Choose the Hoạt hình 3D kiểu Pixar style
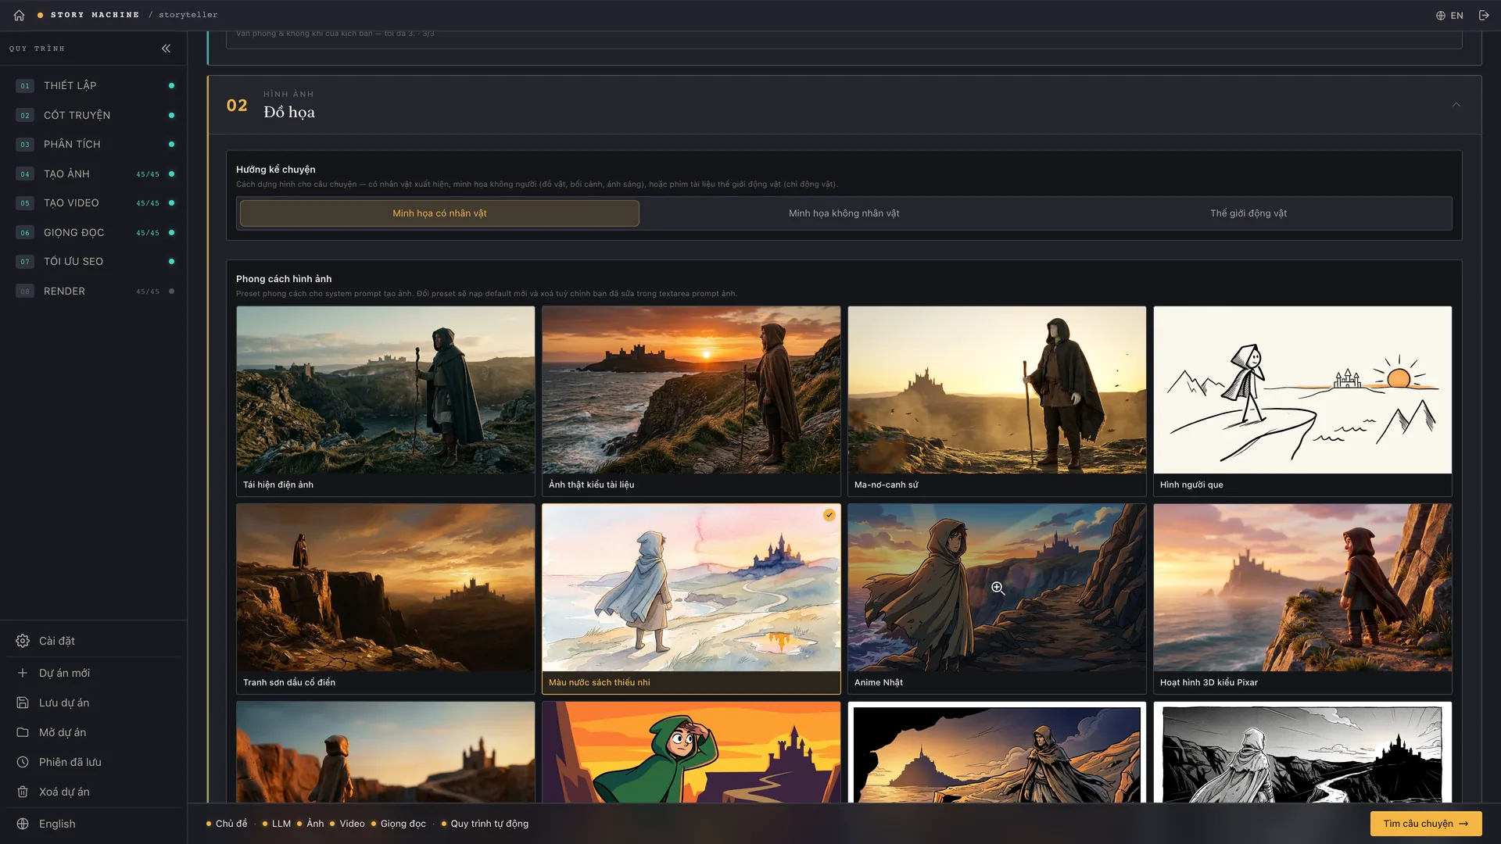 click(x=1302, y=599)
